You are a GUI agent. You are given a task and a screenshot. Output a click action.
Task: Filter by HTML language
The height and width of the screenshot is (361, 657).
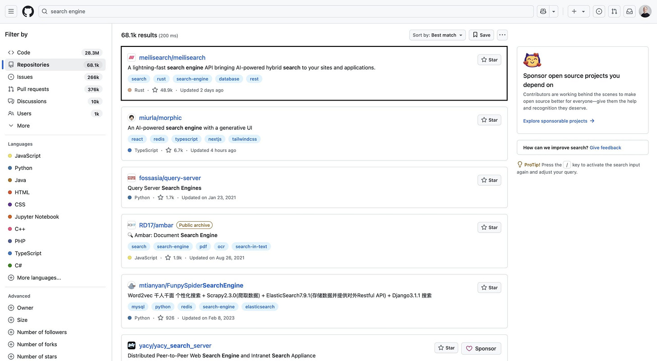tap(55, 192)
